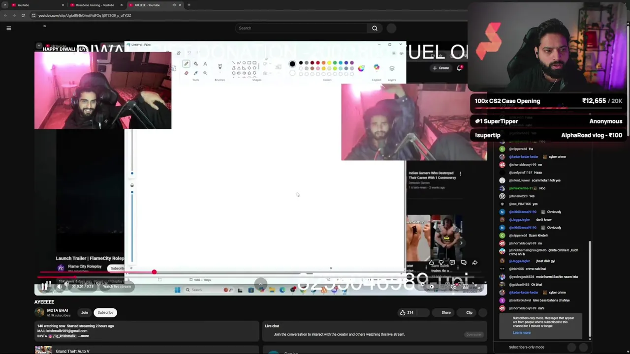This screenshot has height=354, width=630.
Task: Click the Launch Trailer FlameCity Roleplay title
Action: pyautogui.click(x=90, y=258)
